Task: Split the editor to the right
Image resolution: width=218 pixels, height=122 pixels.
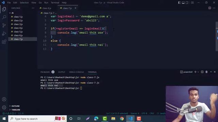Action: pos(210,8)
